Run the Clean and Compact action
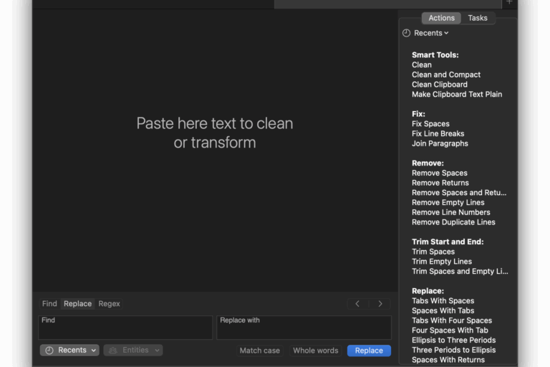Screen dimensions: 550x367 pos(445,75)
